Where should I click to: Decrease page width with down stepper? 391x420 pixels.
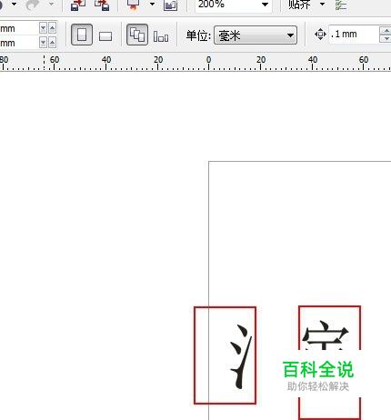click(x=43, y=28)
